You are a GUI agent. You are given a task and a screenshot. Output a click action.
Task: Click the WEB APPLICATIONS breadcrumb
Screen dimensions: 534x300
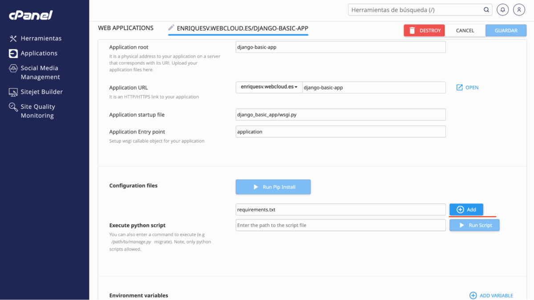coord(125,28)
